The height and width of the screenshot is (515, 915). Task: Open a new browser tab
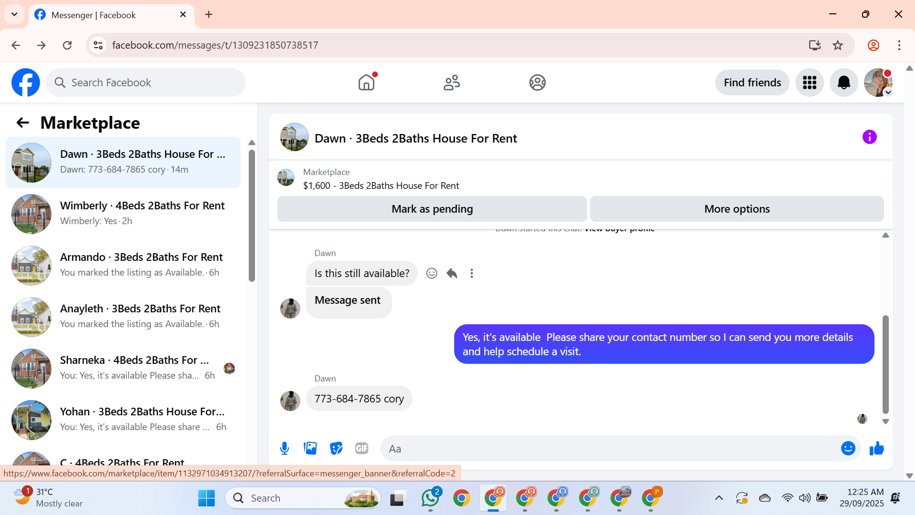click(209, 14)
